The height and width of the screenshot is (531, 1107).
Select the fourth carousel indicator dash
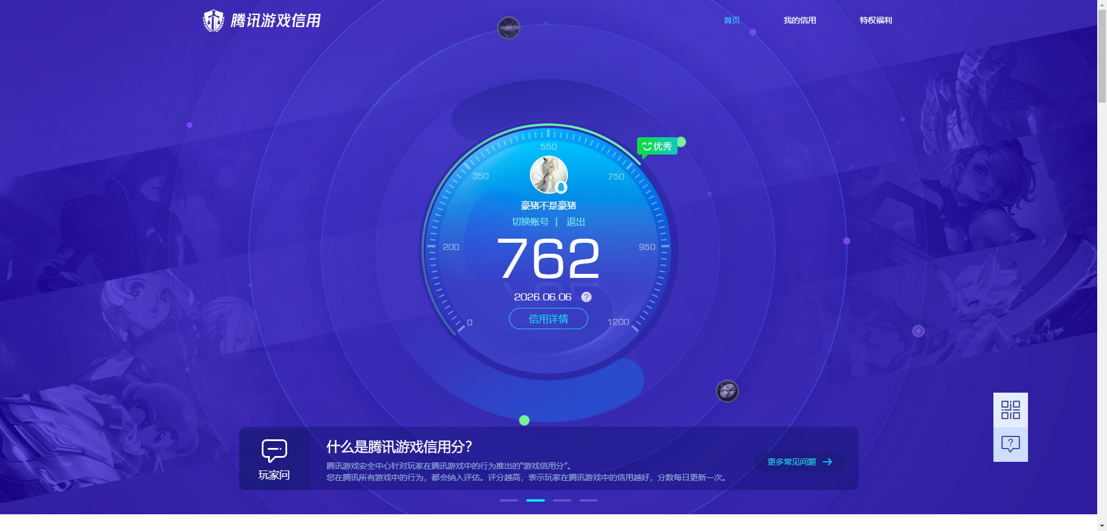click(x=589, y=500)
